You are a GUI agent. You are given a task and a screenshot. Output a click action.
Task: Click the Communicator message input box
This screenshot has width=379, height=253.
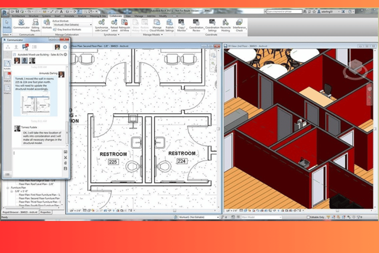point(37,162)
